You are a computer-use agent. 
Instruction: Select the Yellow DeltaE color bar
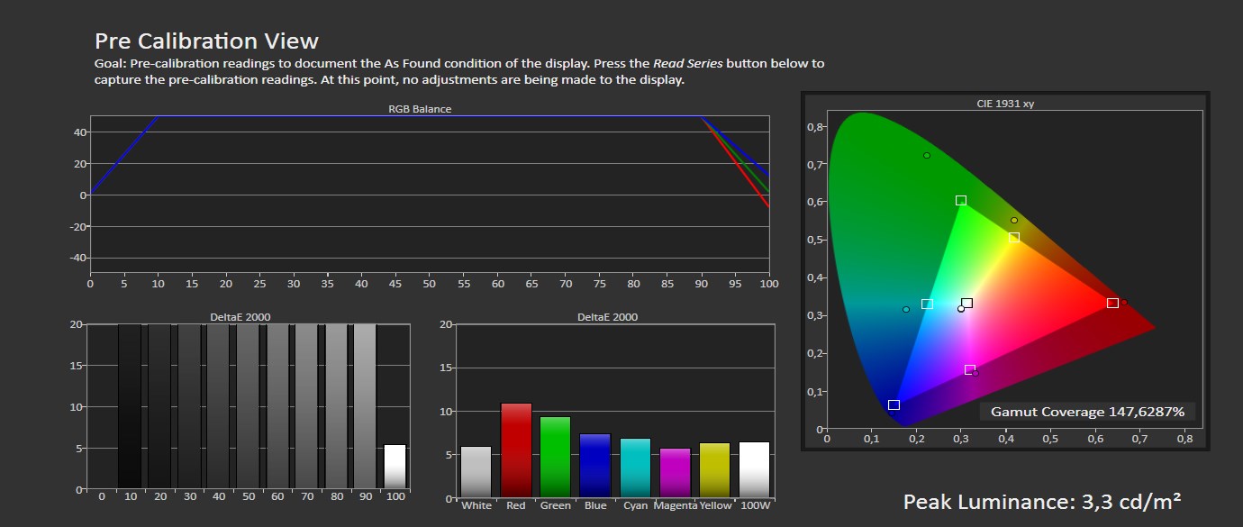714,470
